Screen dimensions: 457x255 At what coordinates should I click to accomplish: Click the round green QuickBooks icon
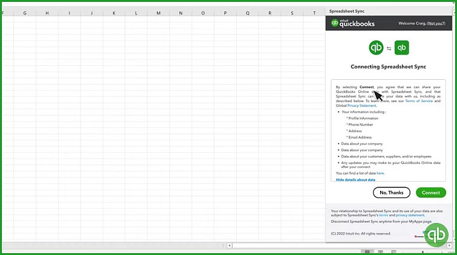376,47
